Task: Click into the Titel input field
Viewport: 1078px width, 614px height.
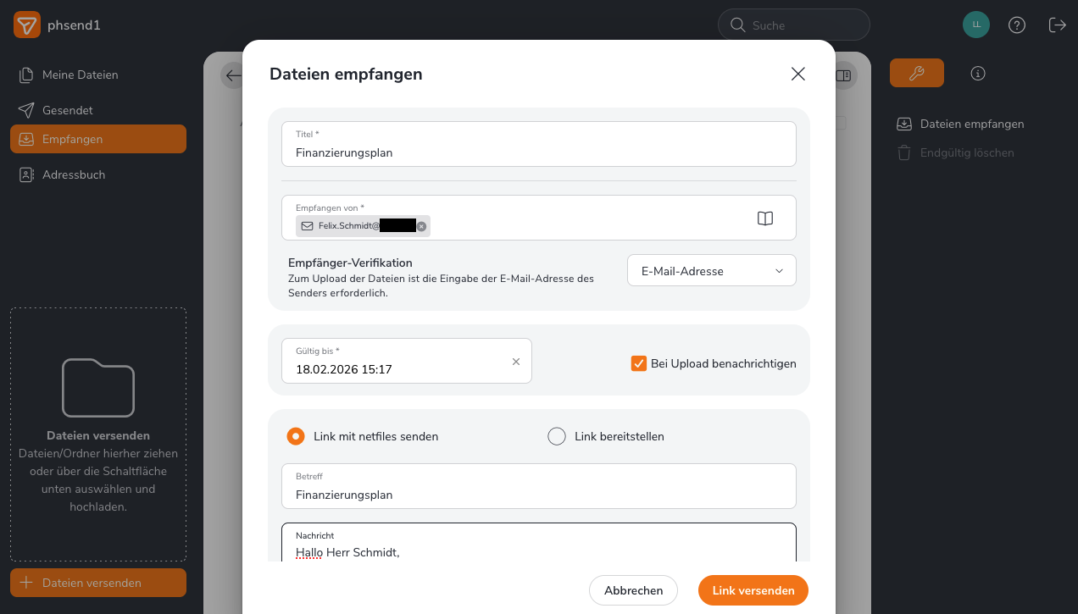Action: (x=538, y=152)
